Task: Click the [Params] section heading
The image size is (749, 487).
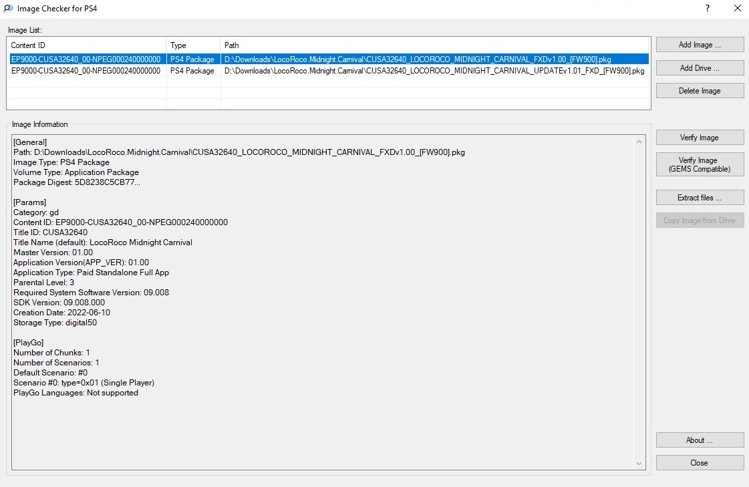Action: (x=29, y=202)
